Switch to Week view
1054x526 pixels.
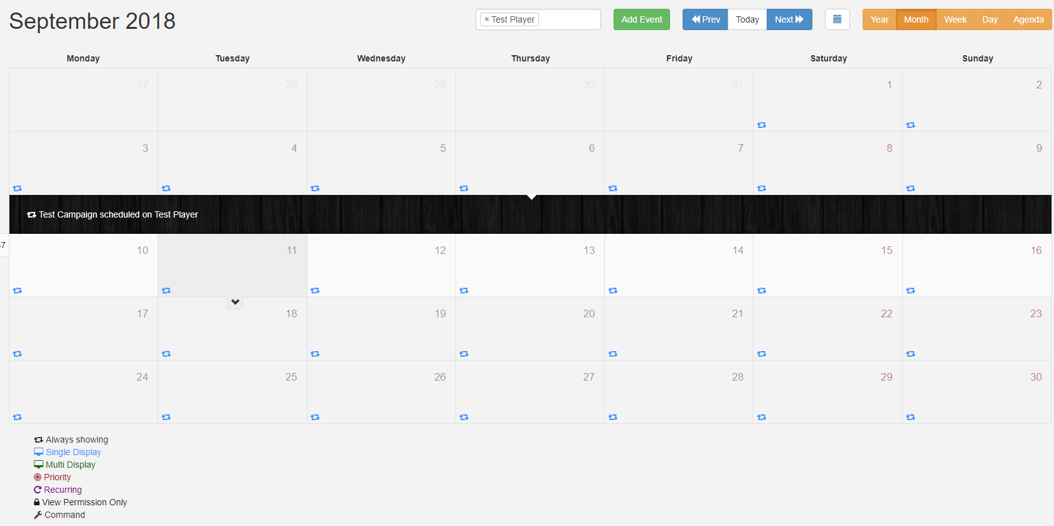pos(955,19)
